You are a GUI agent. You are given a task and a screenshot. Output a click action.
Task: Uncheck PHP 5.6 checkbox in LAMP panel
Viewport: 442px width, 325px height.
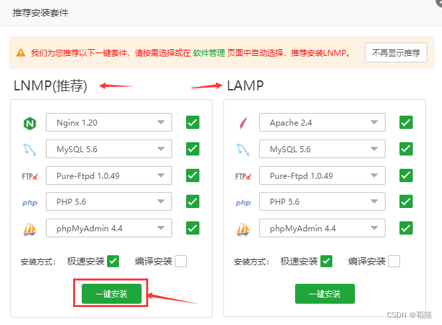point(406,201)
